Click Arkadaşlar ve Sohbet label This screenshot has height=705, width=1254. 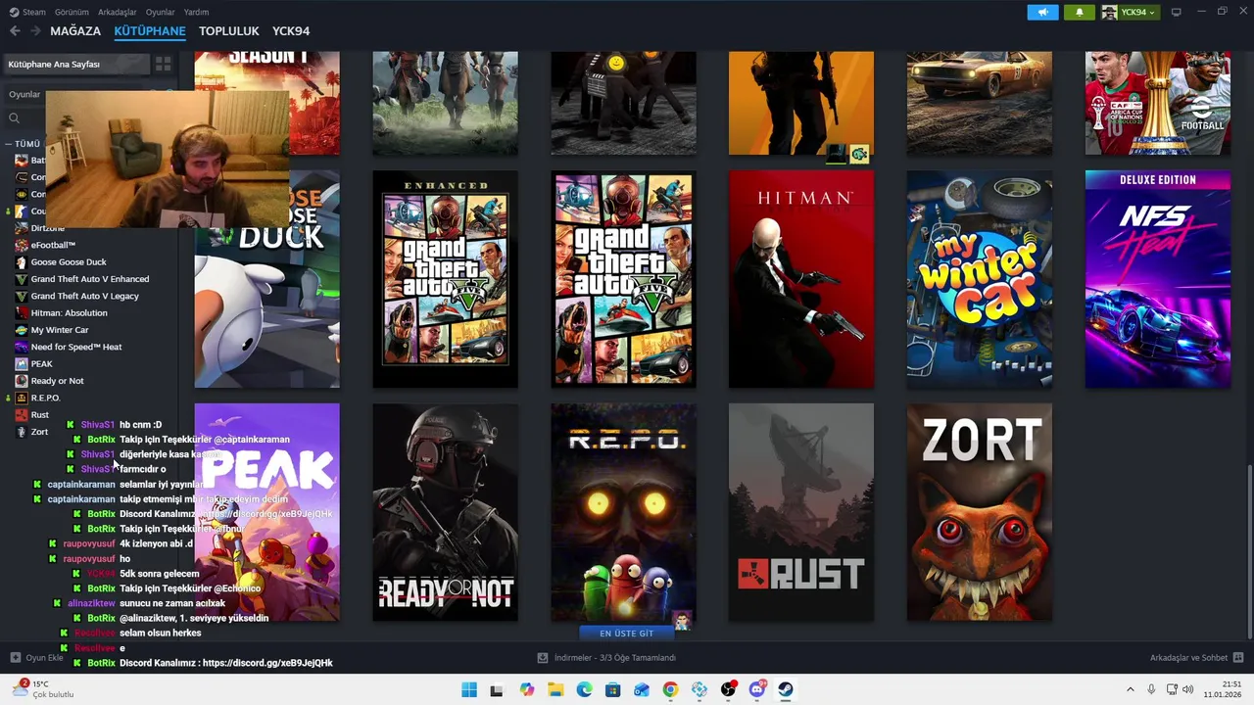tap(1188, 658)
